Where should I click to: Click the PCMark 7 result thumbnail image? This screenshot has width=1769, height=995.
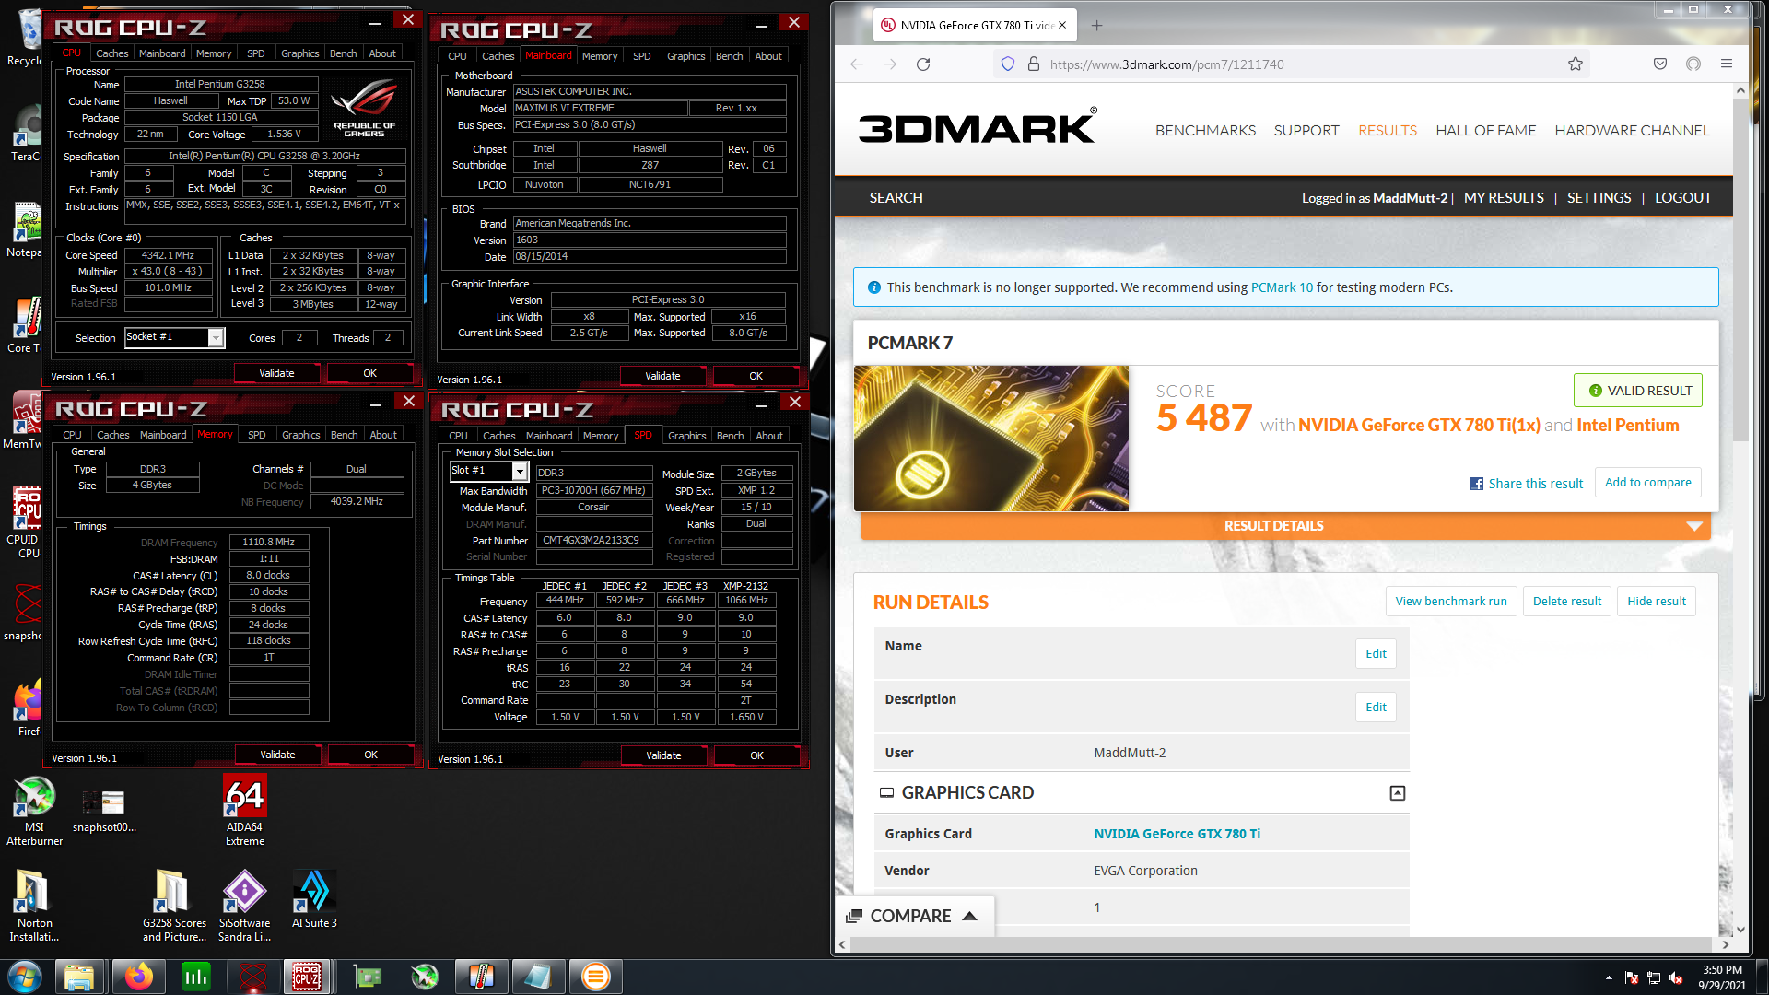pyautogui.click(x=991, y=439)
